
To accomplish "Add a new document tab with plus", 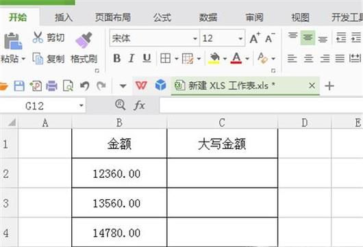I will tap(329, 86).
